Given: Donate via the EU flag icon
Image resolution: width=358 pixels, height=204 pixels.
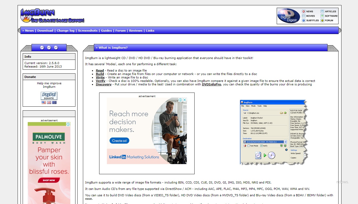Looking at the screenshot, I should click(x=54, y=102).
